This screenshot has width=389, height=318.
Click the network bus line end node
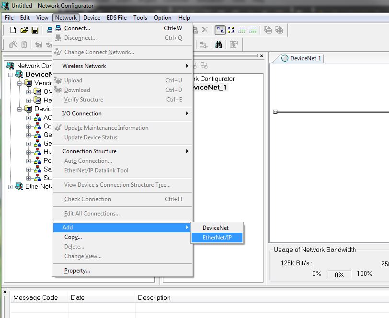tap(275, 112)
